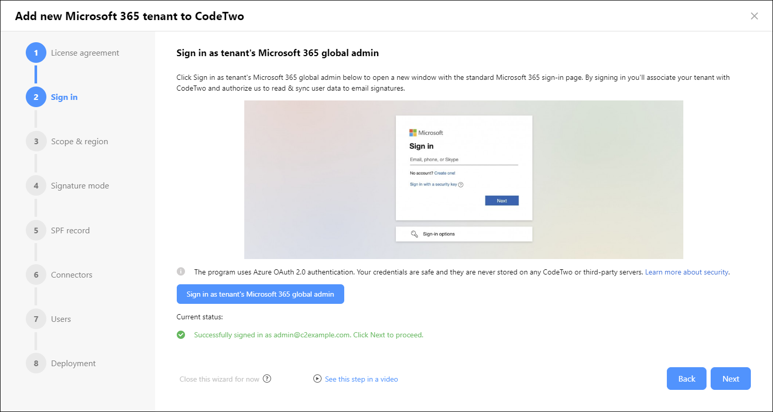Click the green success checkmark icon

[x=181, y=335]
